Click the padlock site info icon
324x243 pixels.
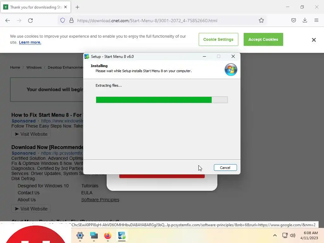72,21
